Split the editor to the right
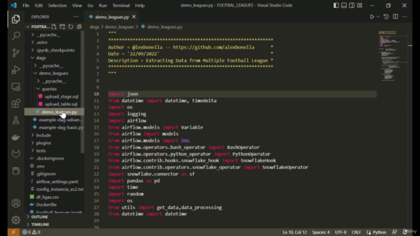 pos(395,16)
